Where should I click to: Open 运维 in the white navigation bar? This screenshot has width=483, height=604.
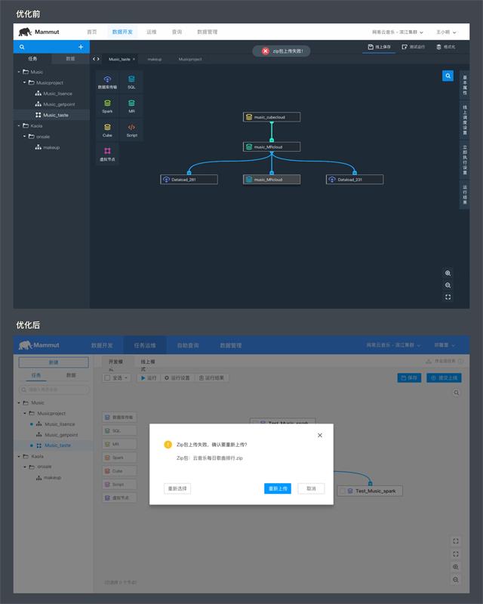(152, 32)
